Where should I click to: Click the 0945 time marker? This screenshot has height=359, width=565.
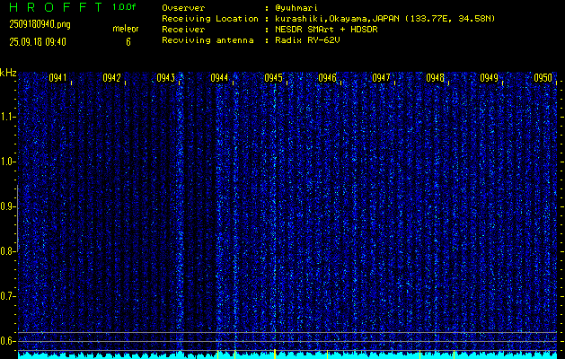click(273, 78)
